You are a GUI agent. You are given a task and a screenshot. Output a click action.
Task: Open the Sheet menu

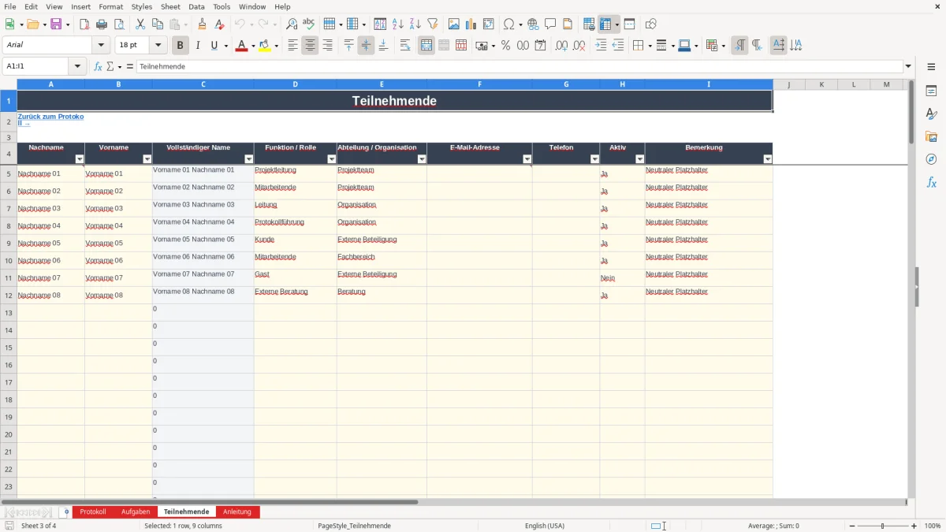point(170,6)
